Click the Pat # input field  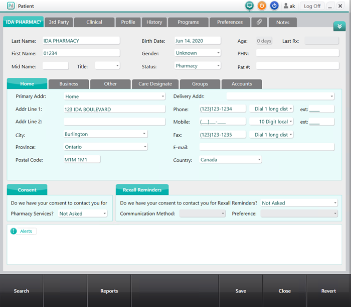(x=297, y=66)
